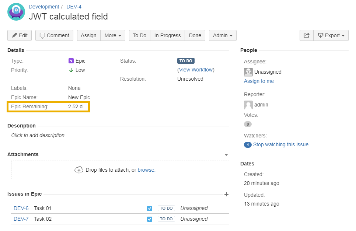Image resolution: width=356 pixels, height=231 pixels.
Task: Click the Development project avatar icon
Action: tap(16, 12)
